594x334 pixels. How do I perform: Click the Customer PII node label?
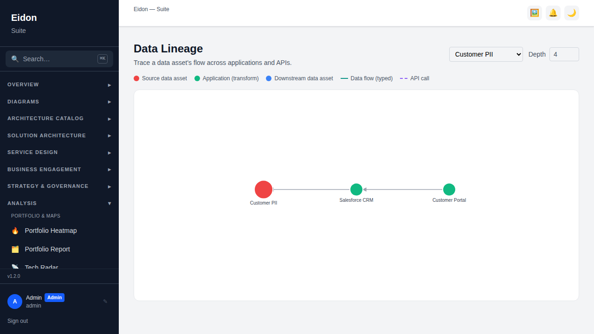click(x=264, y=203)
